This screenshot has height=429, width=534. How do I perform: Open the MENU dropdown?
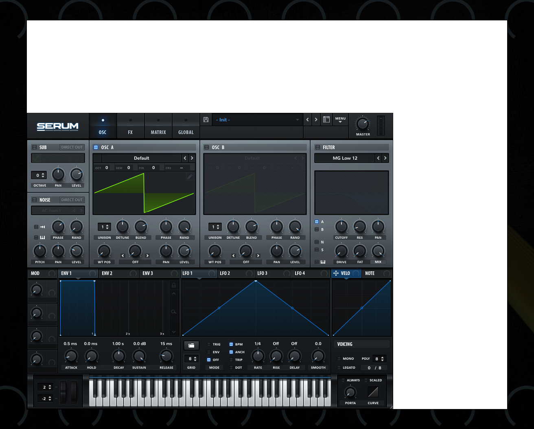[340, 120]
